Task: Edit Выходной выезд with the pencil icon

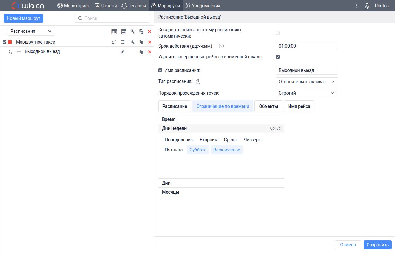Action: 123,52
